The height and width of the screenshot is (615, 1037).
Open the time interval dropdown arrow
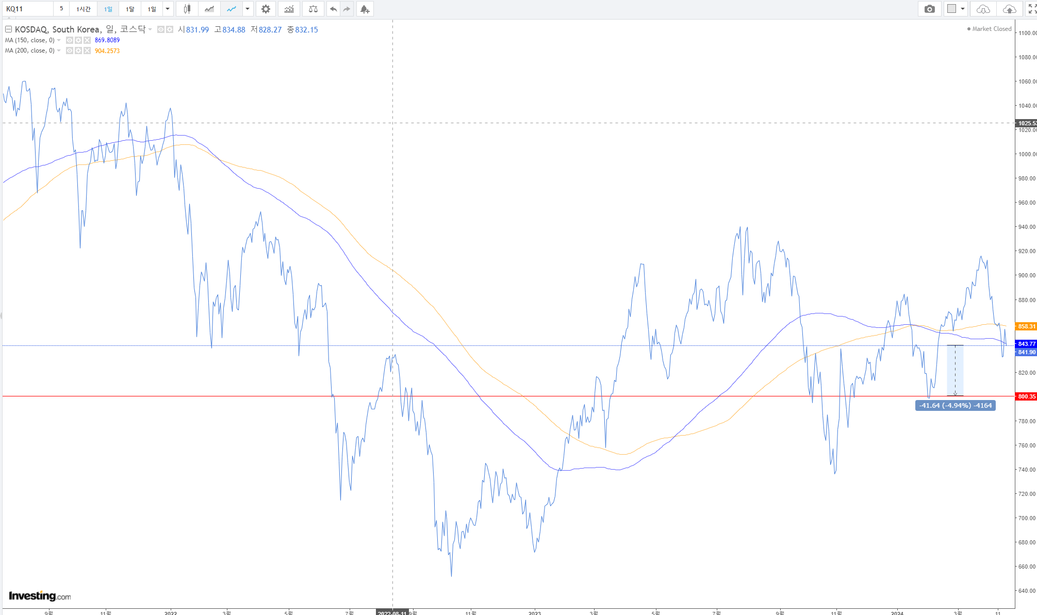[x=168, y=9]
